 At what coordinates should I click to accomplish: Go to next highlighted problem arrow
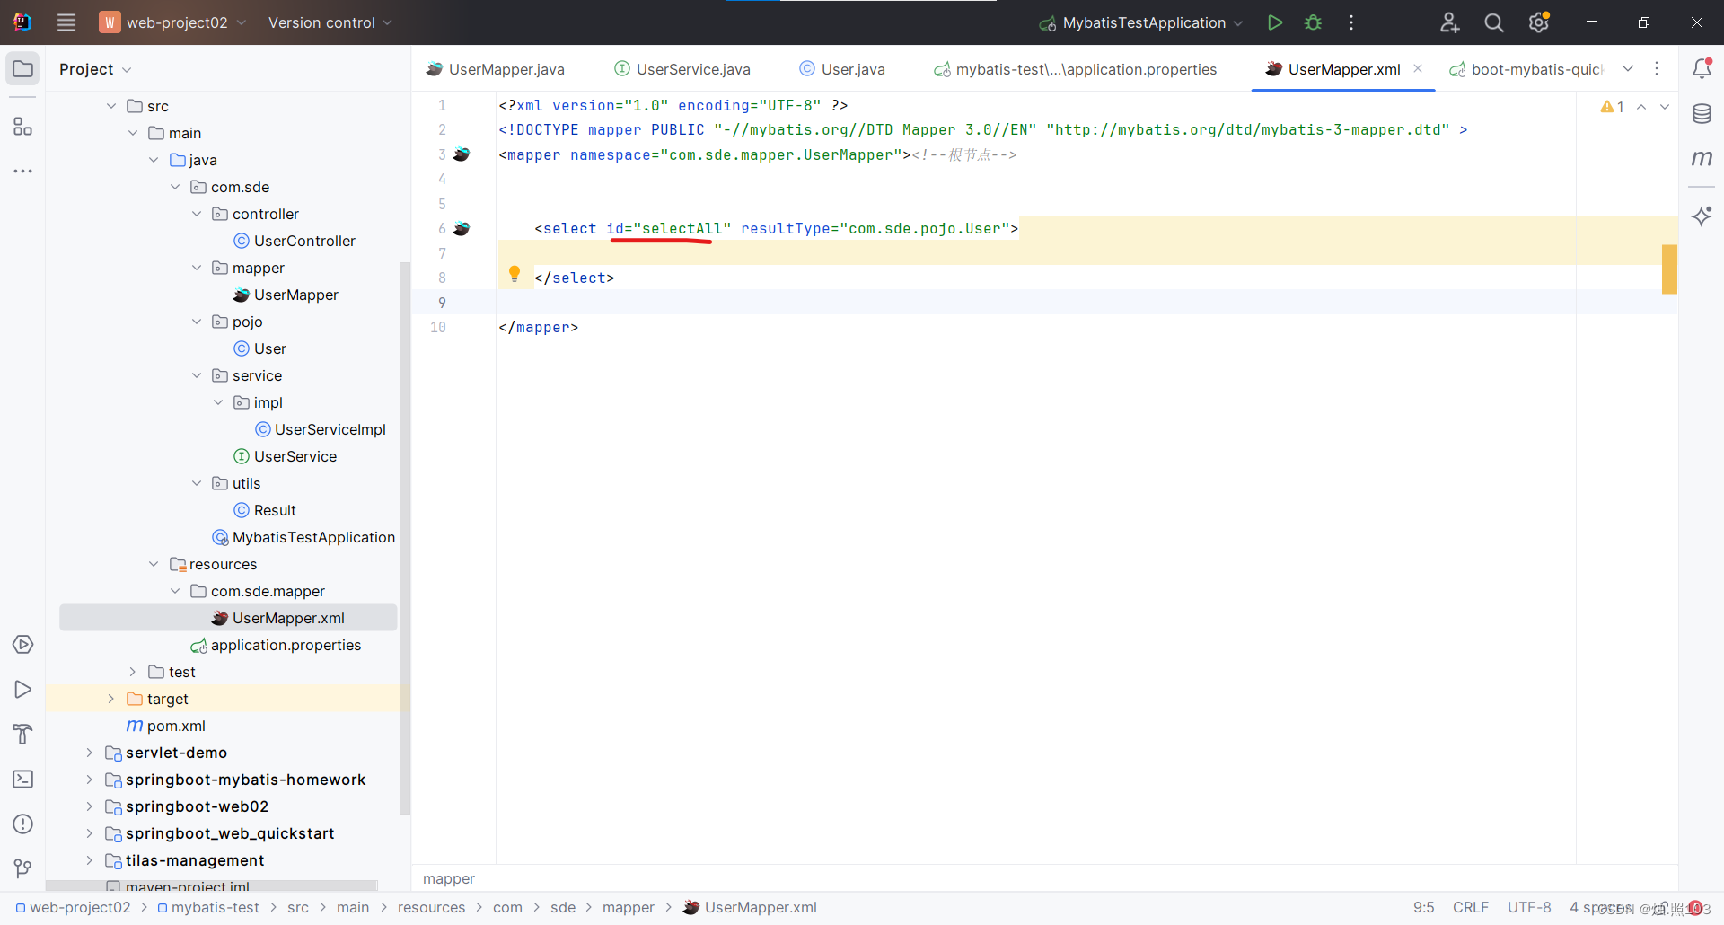point(1665,107)
